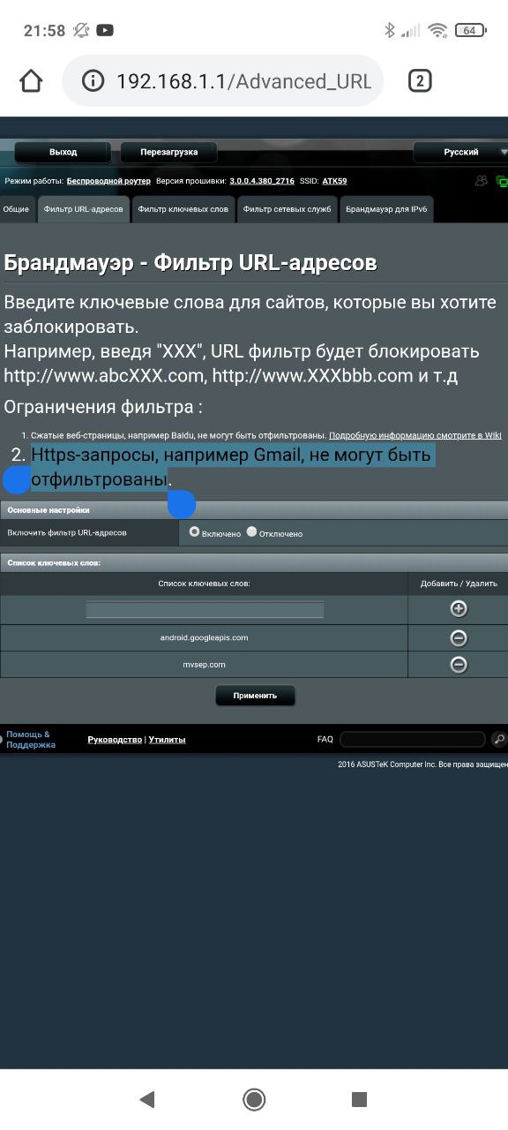The width and height of the screenshot is (508, 1130).
Task: Switch to the Фильтр ключевых слов tab
Action: 183,209
